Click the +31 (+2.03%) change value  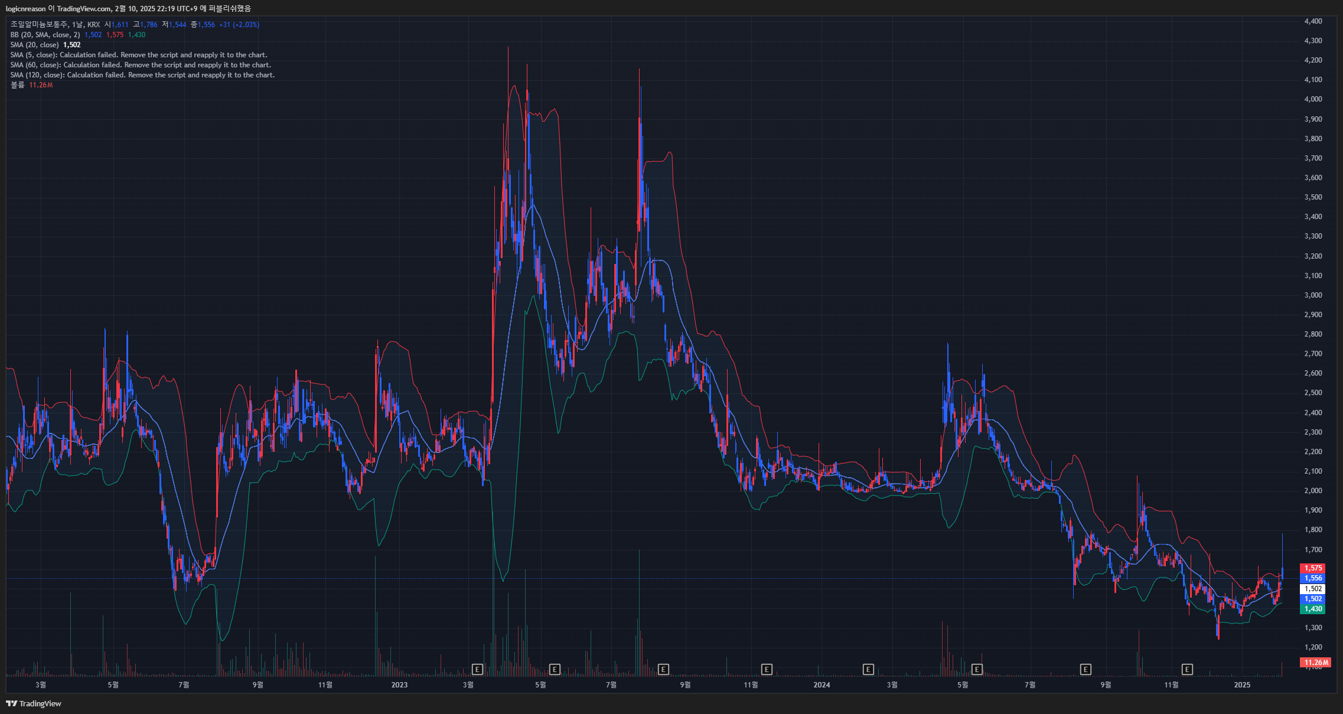click(x=239, y=25)
